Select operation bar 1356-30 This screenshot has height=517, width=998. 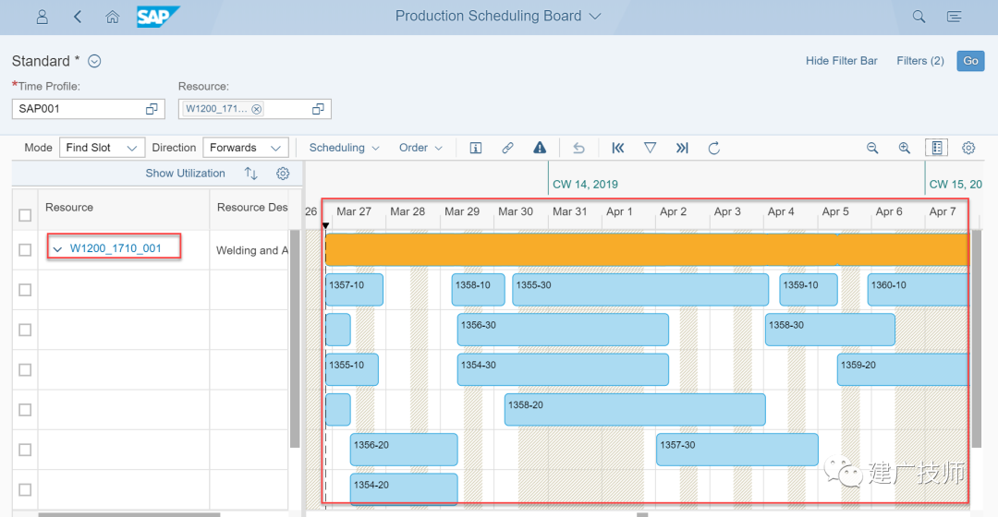pos(563,330)
